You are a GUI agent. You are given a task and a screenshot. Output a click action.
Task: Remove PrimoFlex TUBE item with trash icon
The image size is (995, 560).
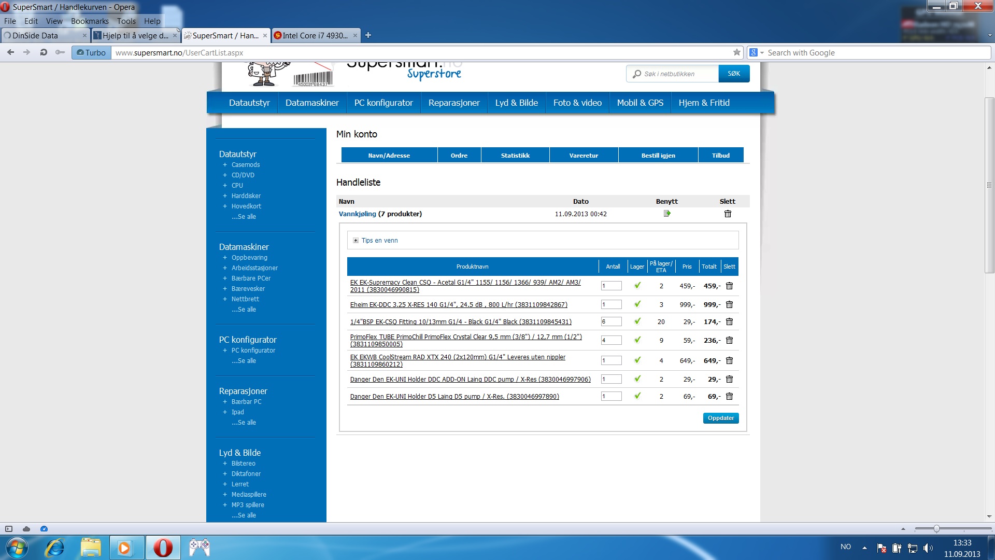point(729,340)
